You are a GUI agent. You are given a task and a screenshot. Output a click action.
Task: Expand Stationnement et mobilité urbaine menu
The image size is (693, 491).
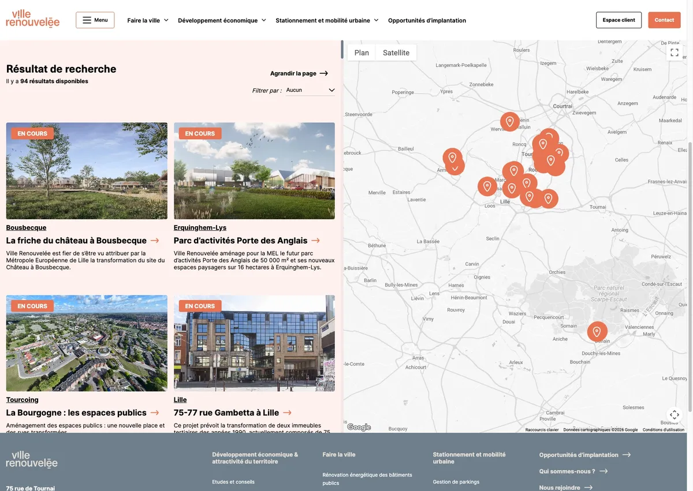pos(327,20)
